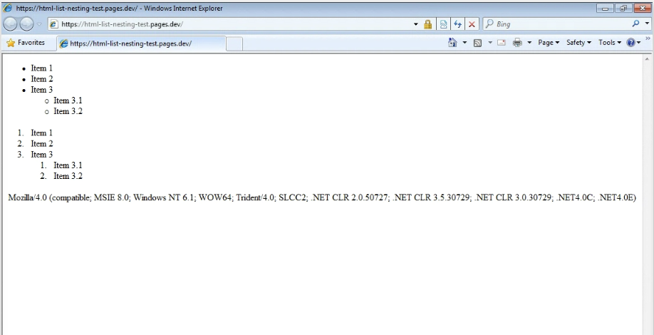The image size is (654, 335).
Task: Open the Tools menu
Action: pos(609,43)
